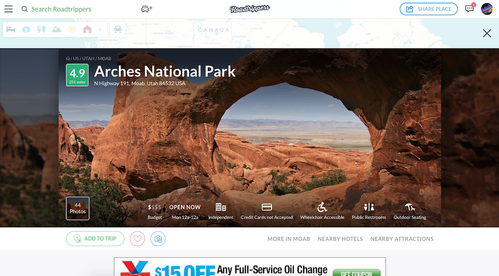Open the user profile avatar menu

(x=487, y=9)
